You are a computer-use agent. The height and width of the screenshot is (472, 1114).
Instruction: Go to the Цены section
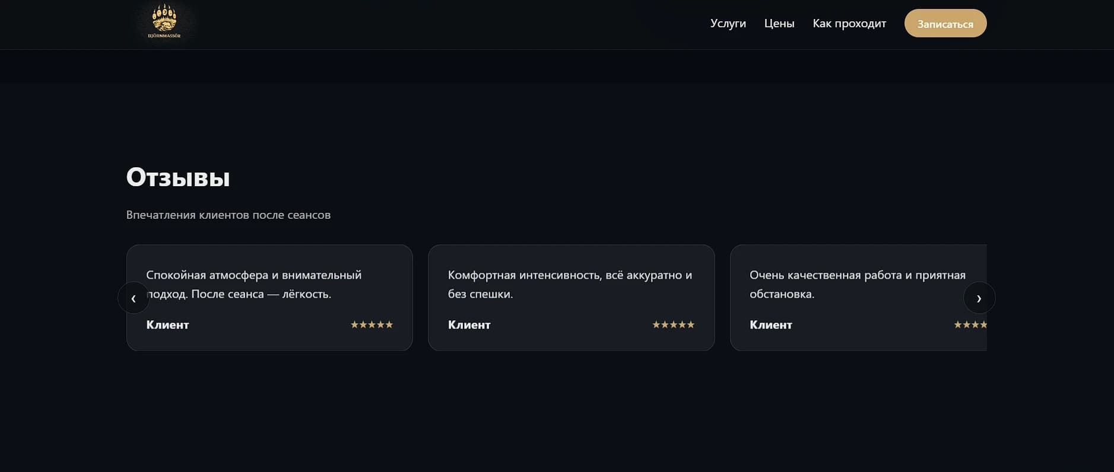click(779, 23)
